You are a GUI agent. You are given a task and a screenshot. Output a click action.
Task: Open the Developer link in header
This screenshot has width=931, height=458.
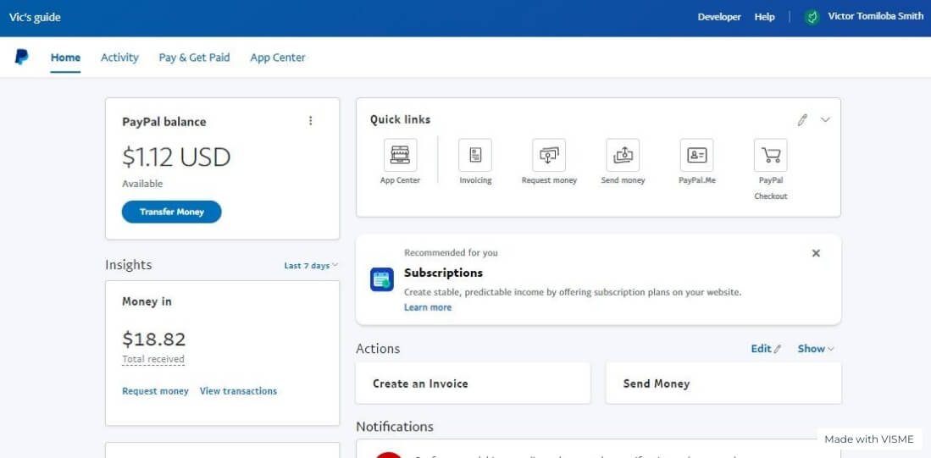[719, 17]
